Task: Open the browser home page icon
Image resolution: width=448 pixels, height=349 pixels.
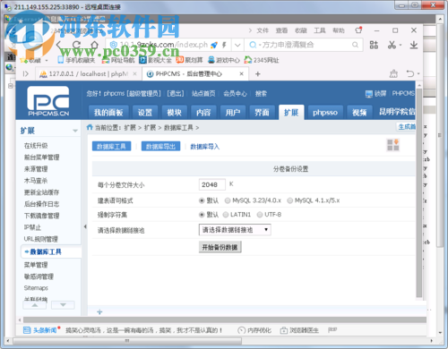Action: pyautogui.click(x=95, y=45)
